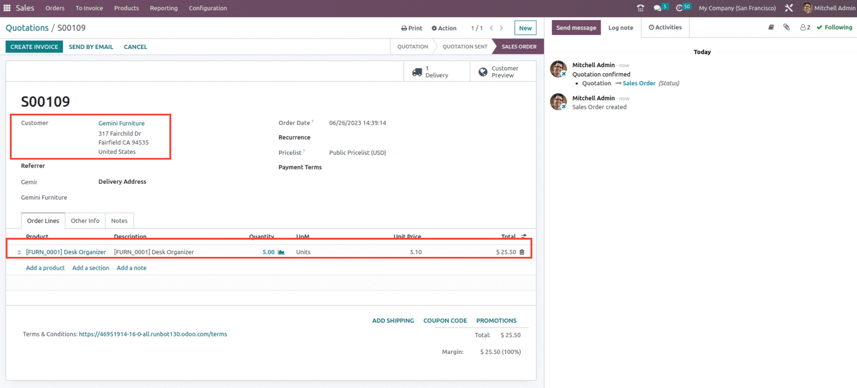Screen dimensions: 857x388
Task: Open the Action dropdown
Action: coord(444,28)
